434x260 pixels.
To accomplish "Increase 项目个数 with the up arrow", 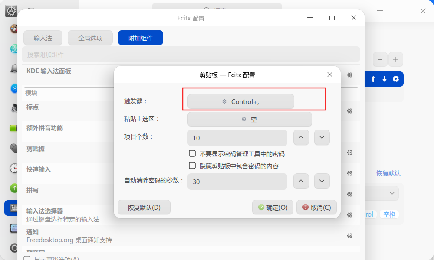I will [x=301, y=137].
